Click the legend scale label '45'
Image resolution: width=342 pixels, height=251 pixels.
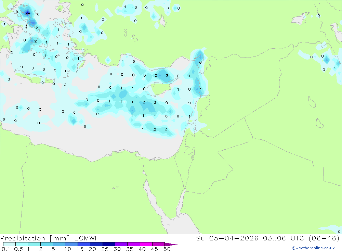pyautogui.click(x=155, y=249)
